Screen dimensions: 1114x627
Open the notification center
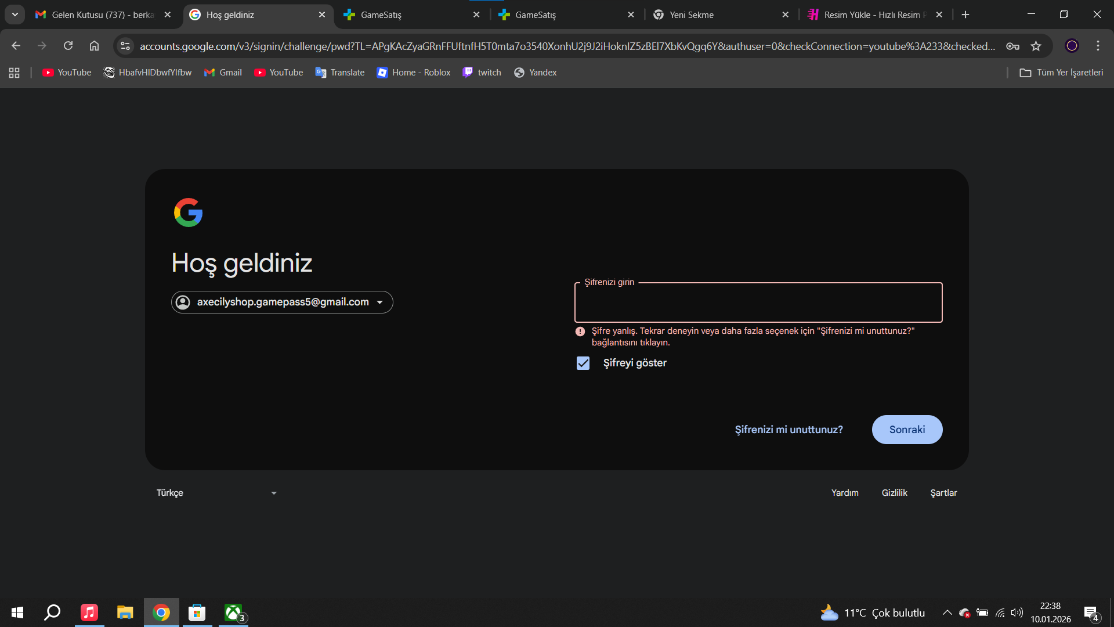point(1091,613)
